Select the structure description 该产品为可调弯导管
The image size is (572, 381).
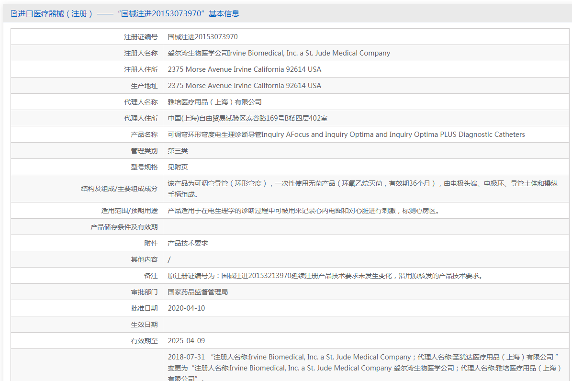tap(363, 189)
